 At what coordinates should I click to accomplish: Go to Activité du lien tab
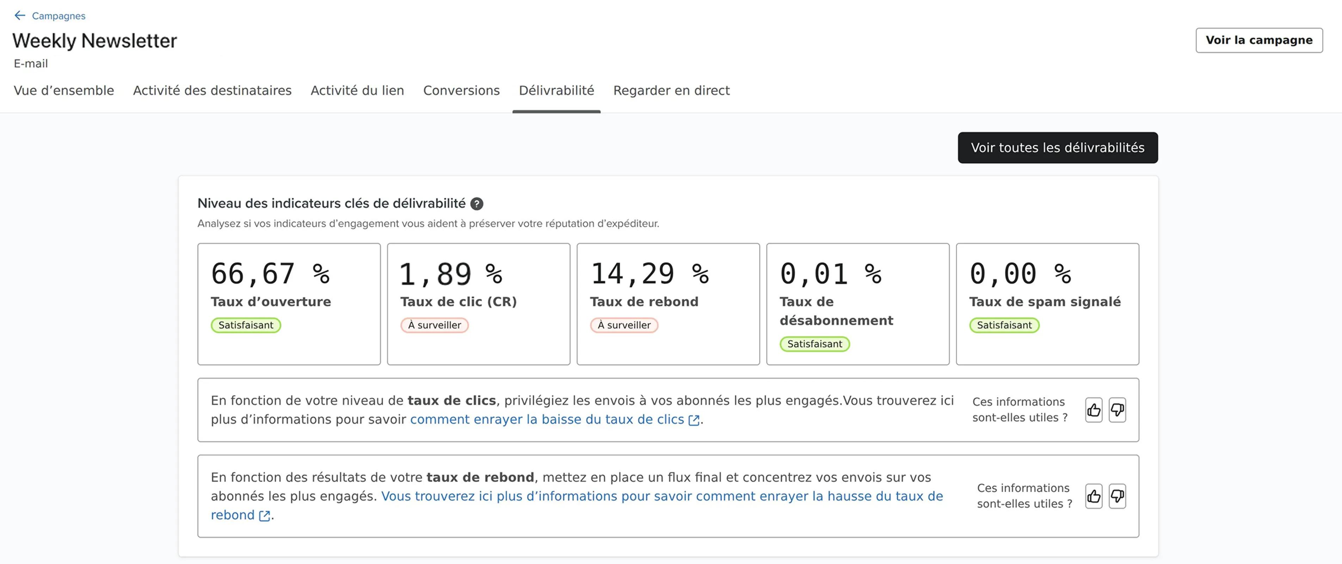pos(357,91)
